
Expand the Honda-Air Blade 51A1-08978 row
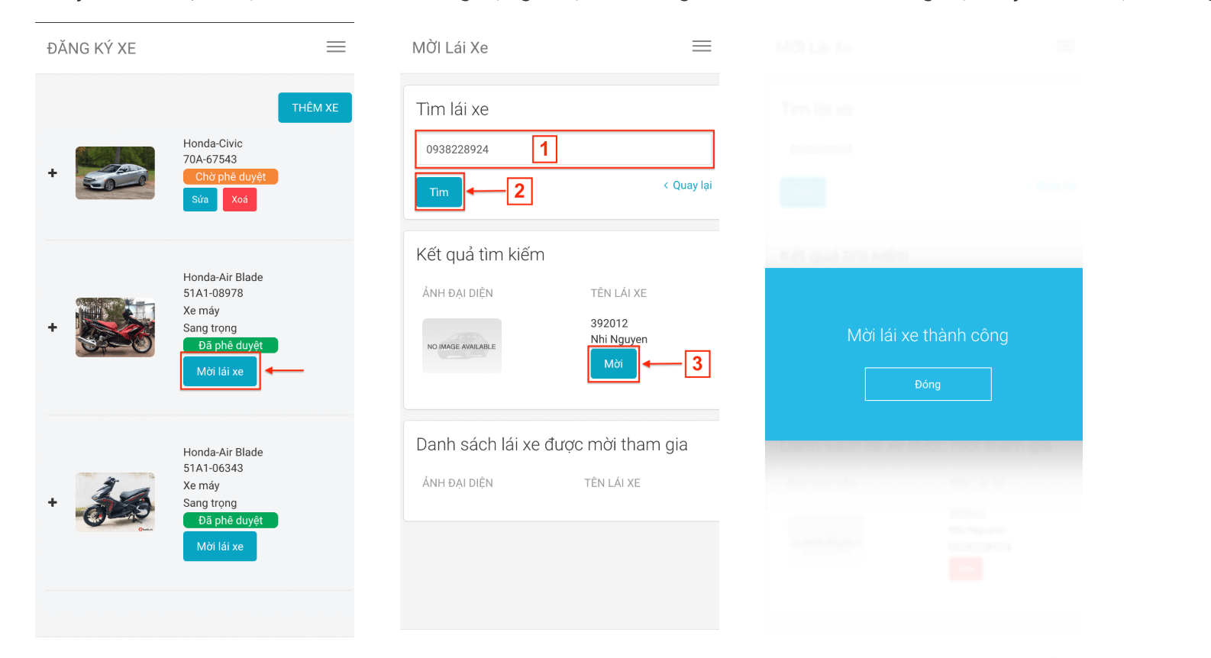click(x=53, y=327)
